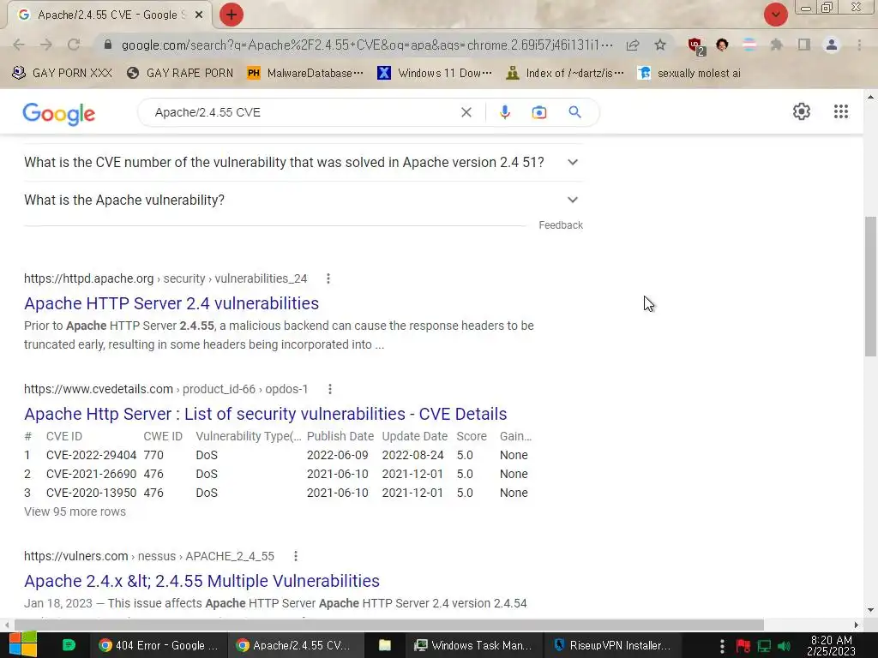The image size is (878, 658).
Task: Click CVE-2020-13950 in the table
Action: click(x=91, y=493)
